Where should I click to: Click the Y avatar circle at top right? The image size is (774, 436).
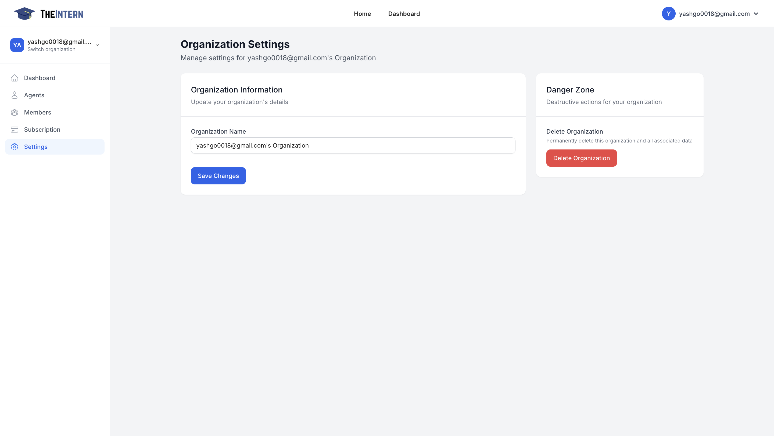tap(669, 13)
